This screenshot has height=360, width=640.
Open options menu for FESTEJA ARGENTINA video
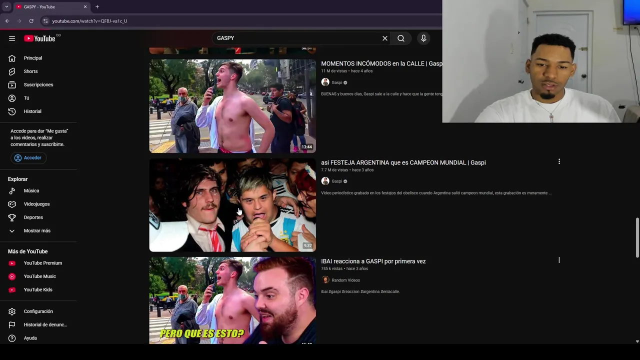tap(559, 161)
